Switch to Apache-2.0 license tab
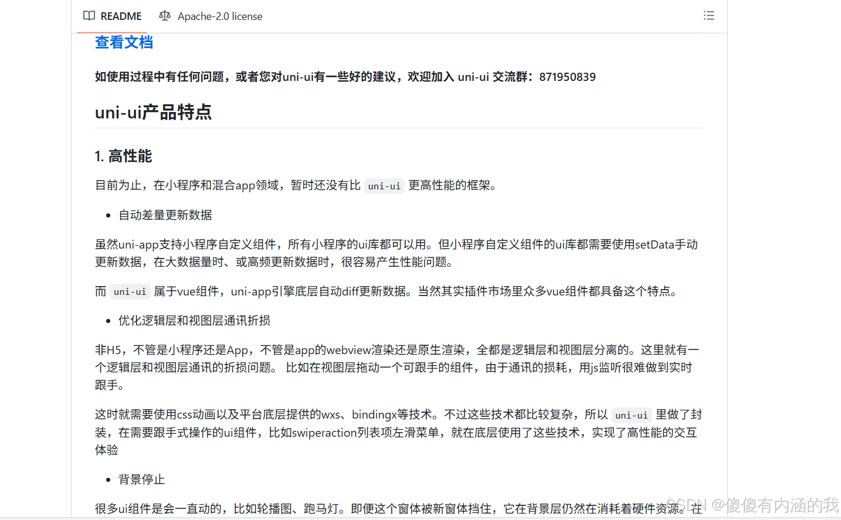Image resolution: width=841 pixels, height=520 pixels. (211, 16)
